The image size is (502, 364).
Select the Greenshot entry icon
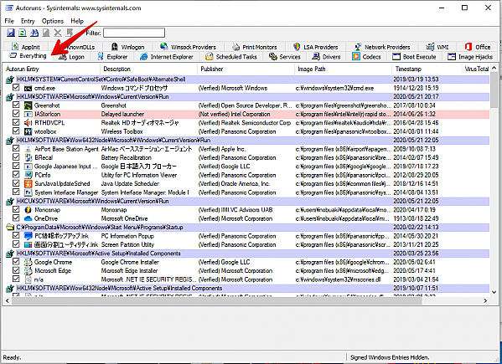point(28,105)
